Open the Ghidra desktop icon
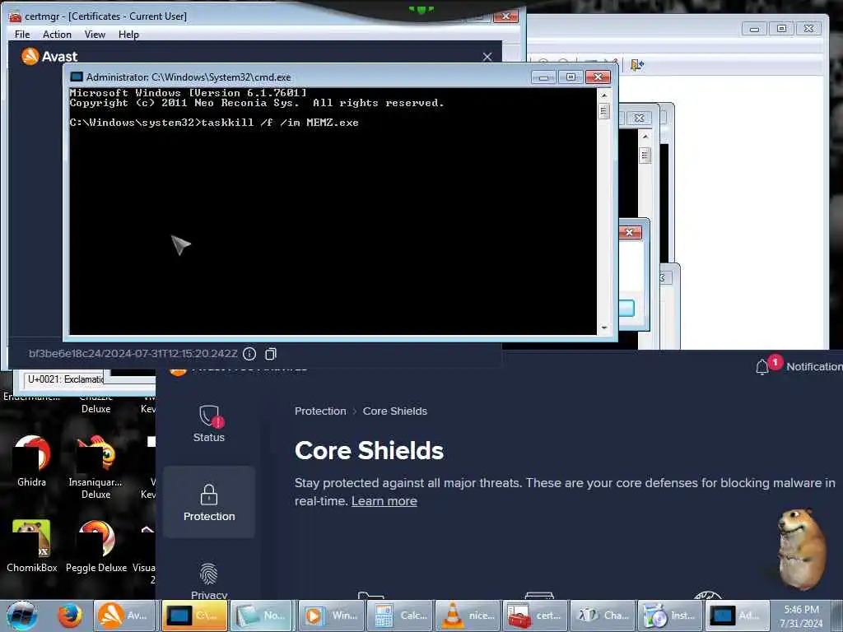 [32, 461]
